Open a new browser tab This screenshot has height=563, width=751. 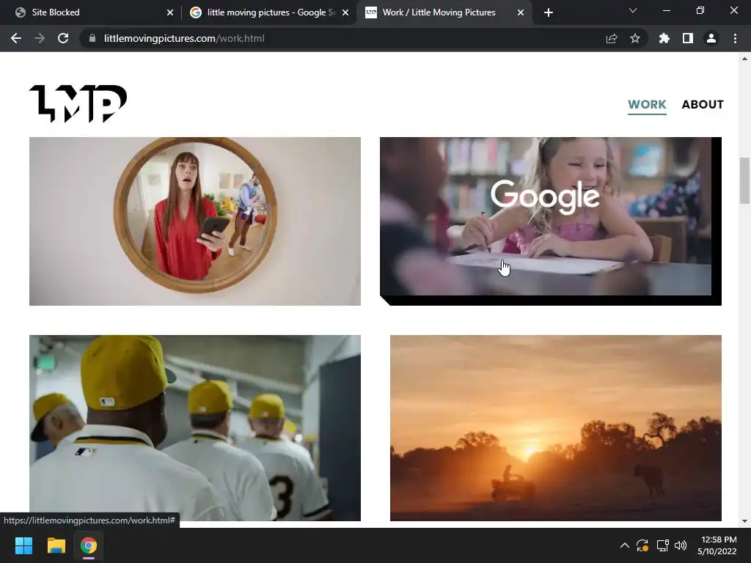[x=549, y=12]
